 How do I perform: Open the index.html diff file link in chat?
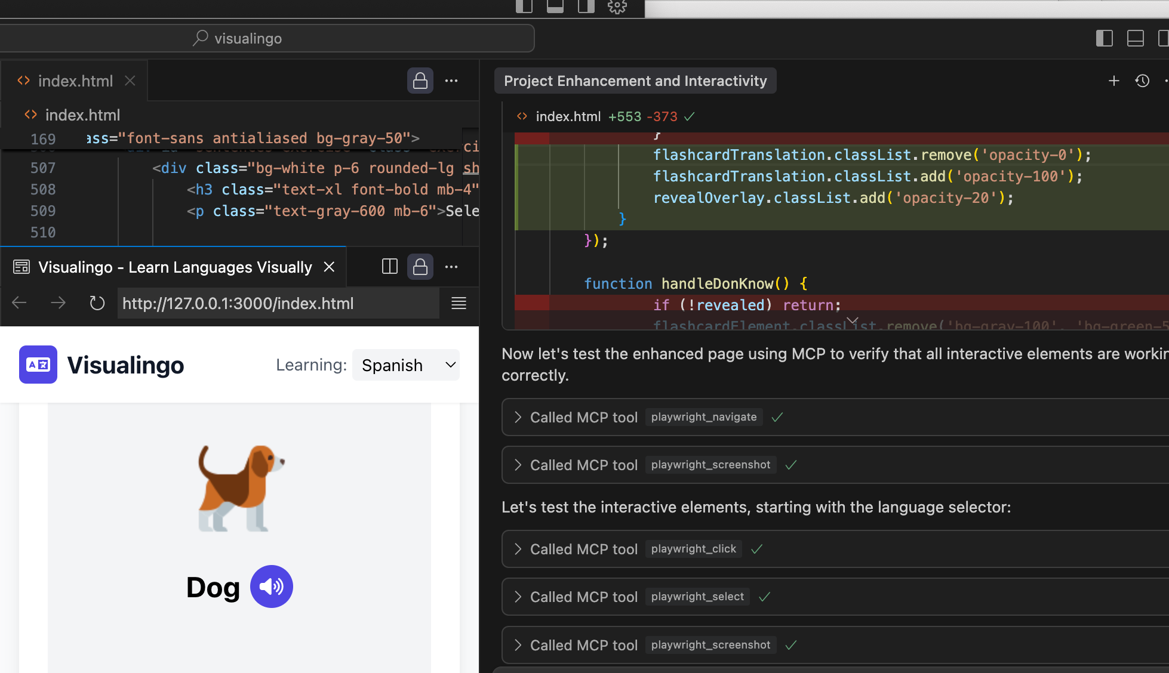567,116
